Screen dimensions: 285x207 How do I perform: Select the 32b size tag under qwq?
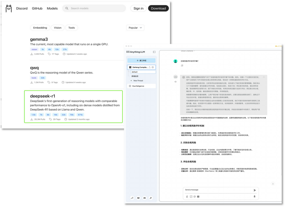click(x=42, y=78)
